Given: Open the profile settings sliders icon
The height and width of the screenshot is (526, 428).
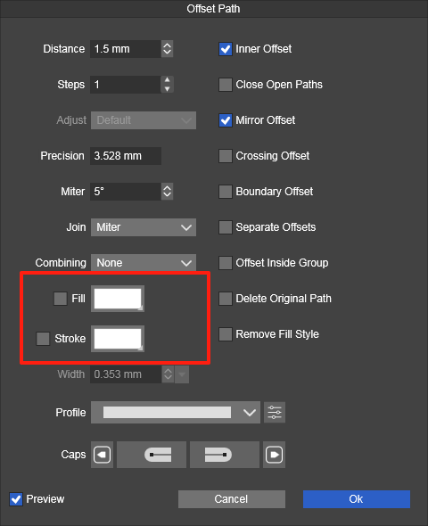Looking at the screenshot, I should [275, 412].
